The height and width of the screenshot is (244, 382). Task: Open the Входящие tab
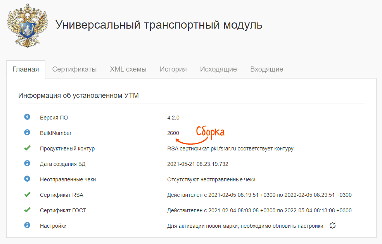tap(266, 69)
